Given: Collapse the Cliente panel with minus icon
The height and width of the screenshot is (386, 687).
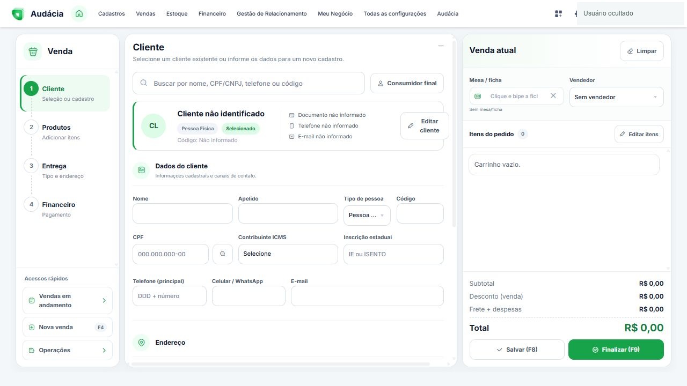Looking at the screenshot, I should coord(441,46).
